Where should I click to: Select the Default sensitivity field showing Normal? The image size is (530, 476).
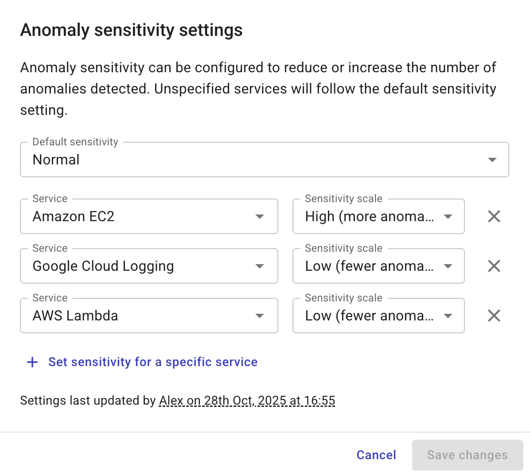[177, 160]
